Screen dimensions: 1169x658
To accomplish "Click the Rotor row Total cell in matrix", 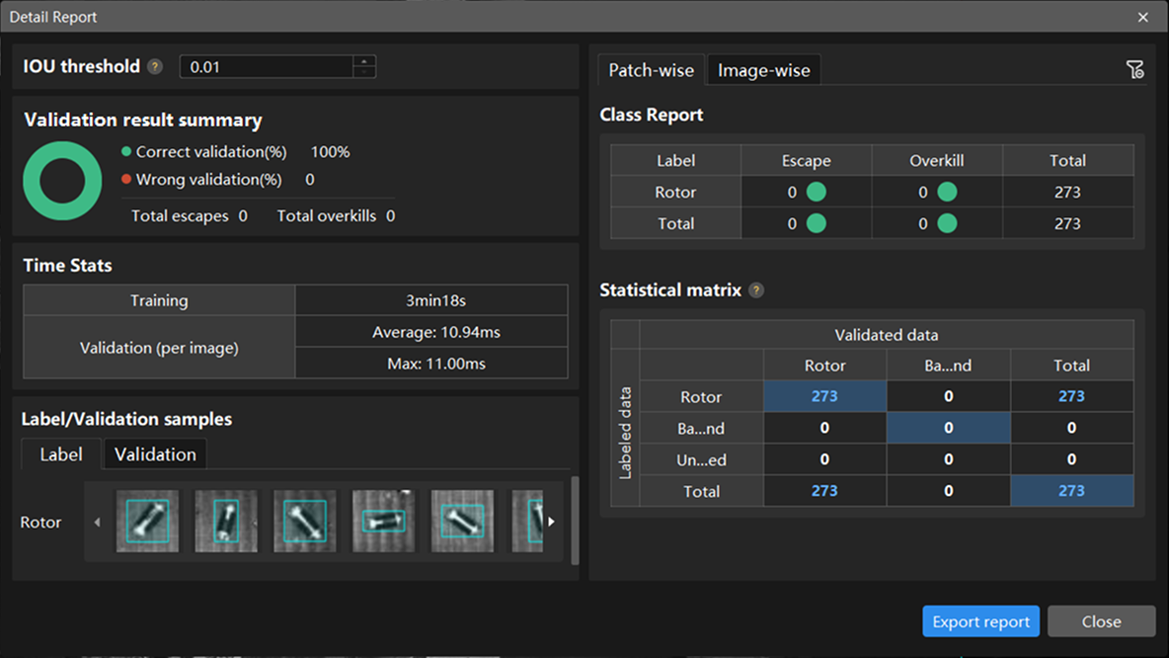I will point(1071,396).
